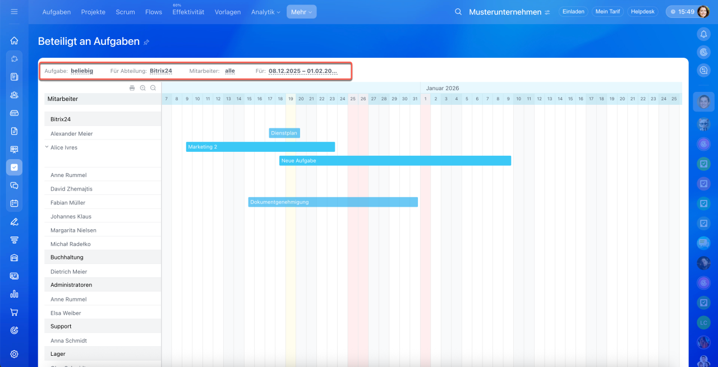Change the Mitarbeiter filter value alle
Screen dimensions: 718x367
pyautogui.click(x=230, y=71)
